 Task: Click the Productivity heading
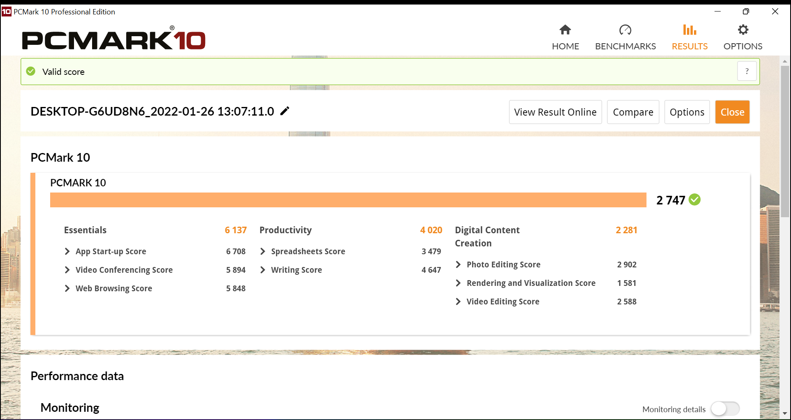[285, 230]
